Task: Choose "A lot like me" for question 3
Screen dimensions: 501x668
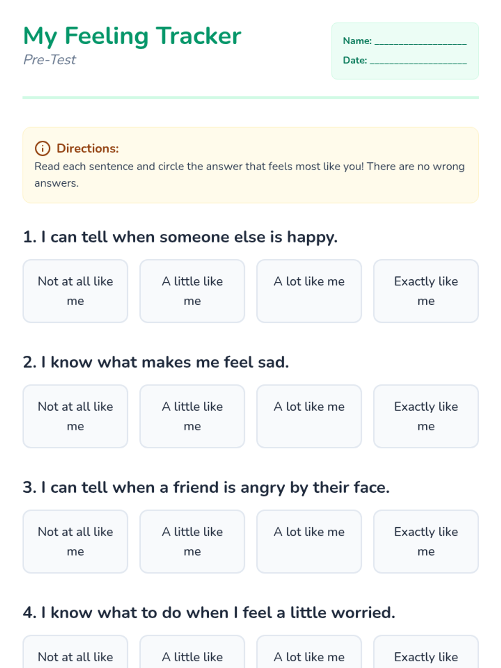Action: click(309, 541)
